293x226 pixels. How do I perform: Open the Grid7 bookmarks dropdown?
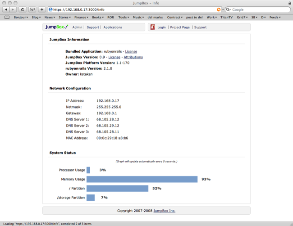coord(242,18)
